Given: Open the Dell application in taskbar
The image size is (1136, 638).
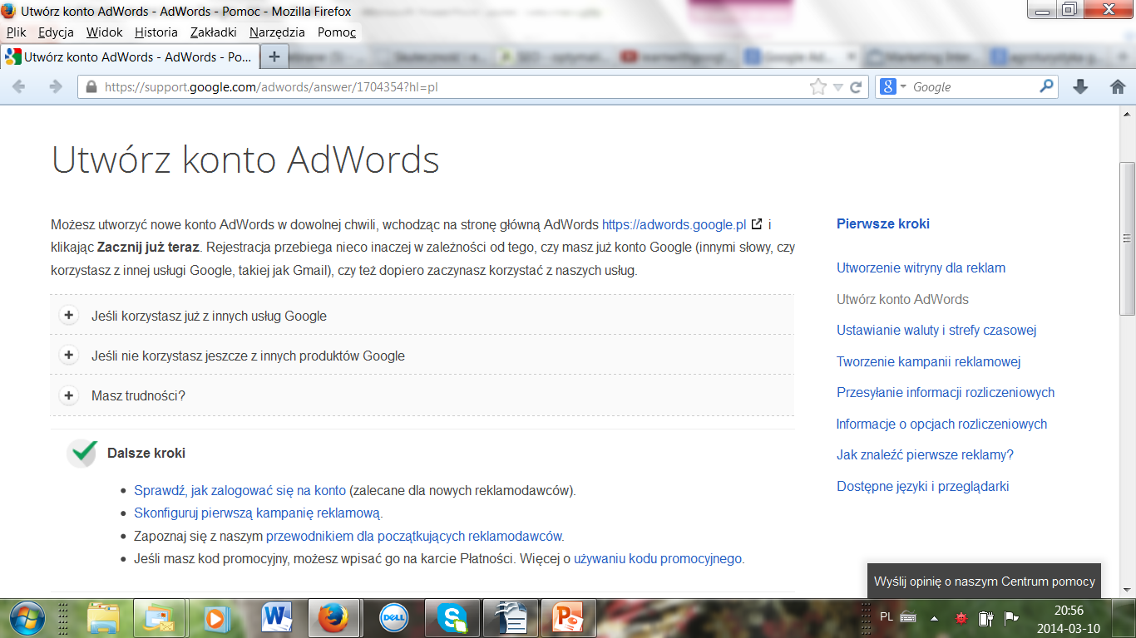Looking at the screenshot, I should point(393,617).
